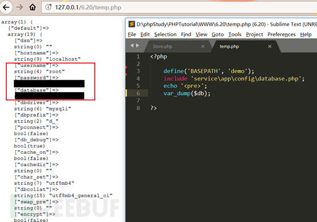The image size is (317, 222).
Task: Click the ["hostname"]=> line in browser output
Action: click(37, 53)
